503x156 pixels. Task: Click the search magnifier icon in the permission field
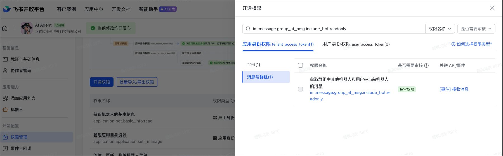[248, 29]
